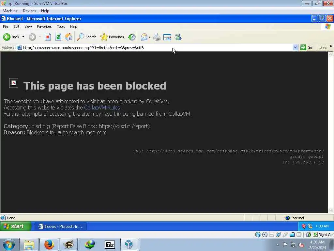Open the Search pane in IE
Viewport: 334px width, 251px height.
[x=87, y=37]
